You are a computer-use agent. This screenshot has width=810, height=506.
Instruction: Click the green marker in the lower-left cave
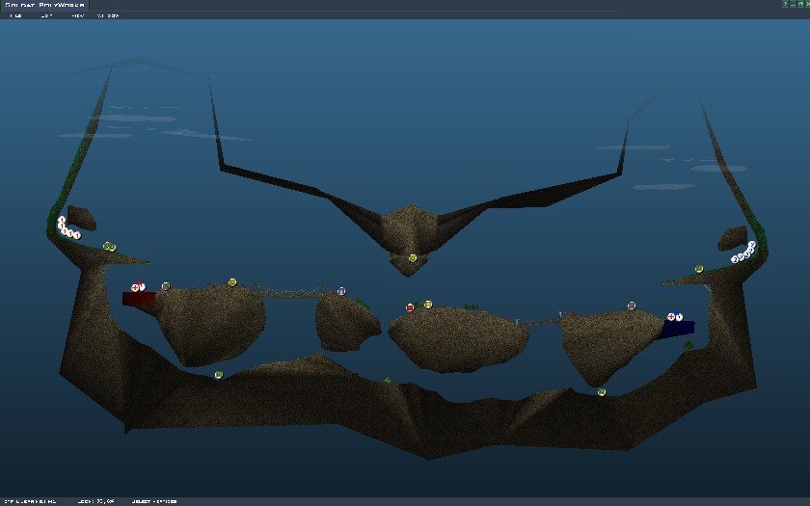coord(219,375)
